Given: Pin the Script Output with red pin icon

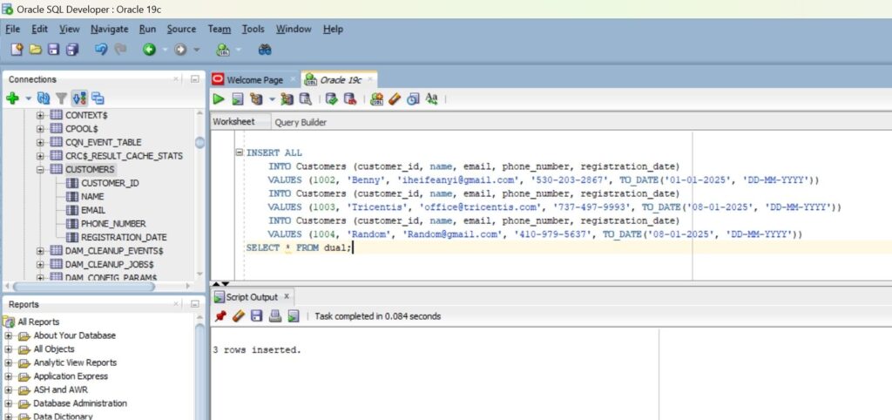Looking at the screenshot, I should pos(220,316).
